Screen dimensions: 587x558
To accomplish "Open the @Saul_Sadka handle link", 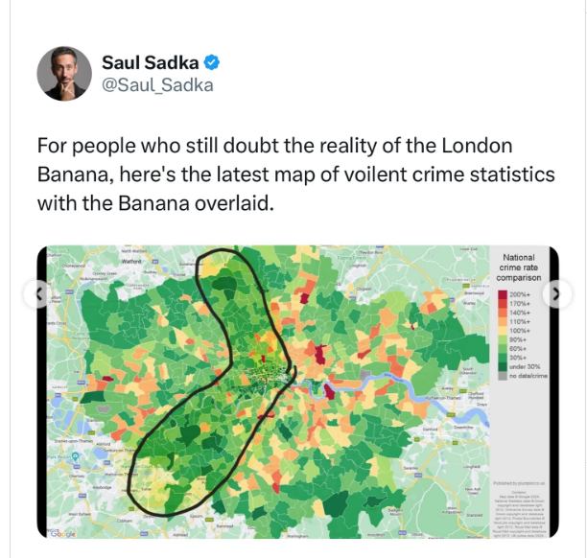I will [x=157, y=85].
